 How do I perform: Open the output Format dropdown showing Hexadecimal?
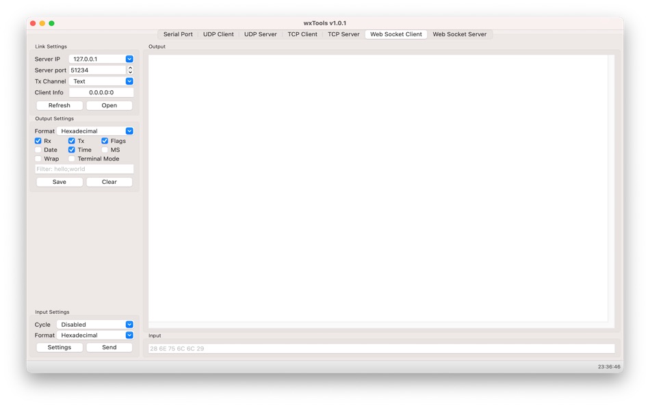click(x=131, y=131)
